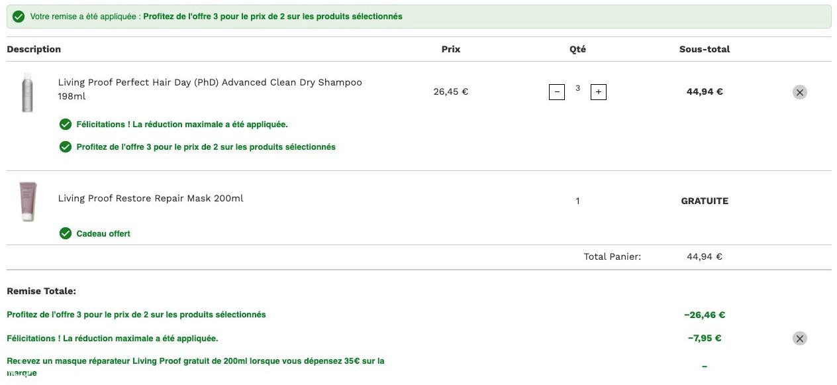The width and height of the screenshot is (837, 385).
Task: Open the Dry Shampoo product thumbnail
Action: click(27, 92)
